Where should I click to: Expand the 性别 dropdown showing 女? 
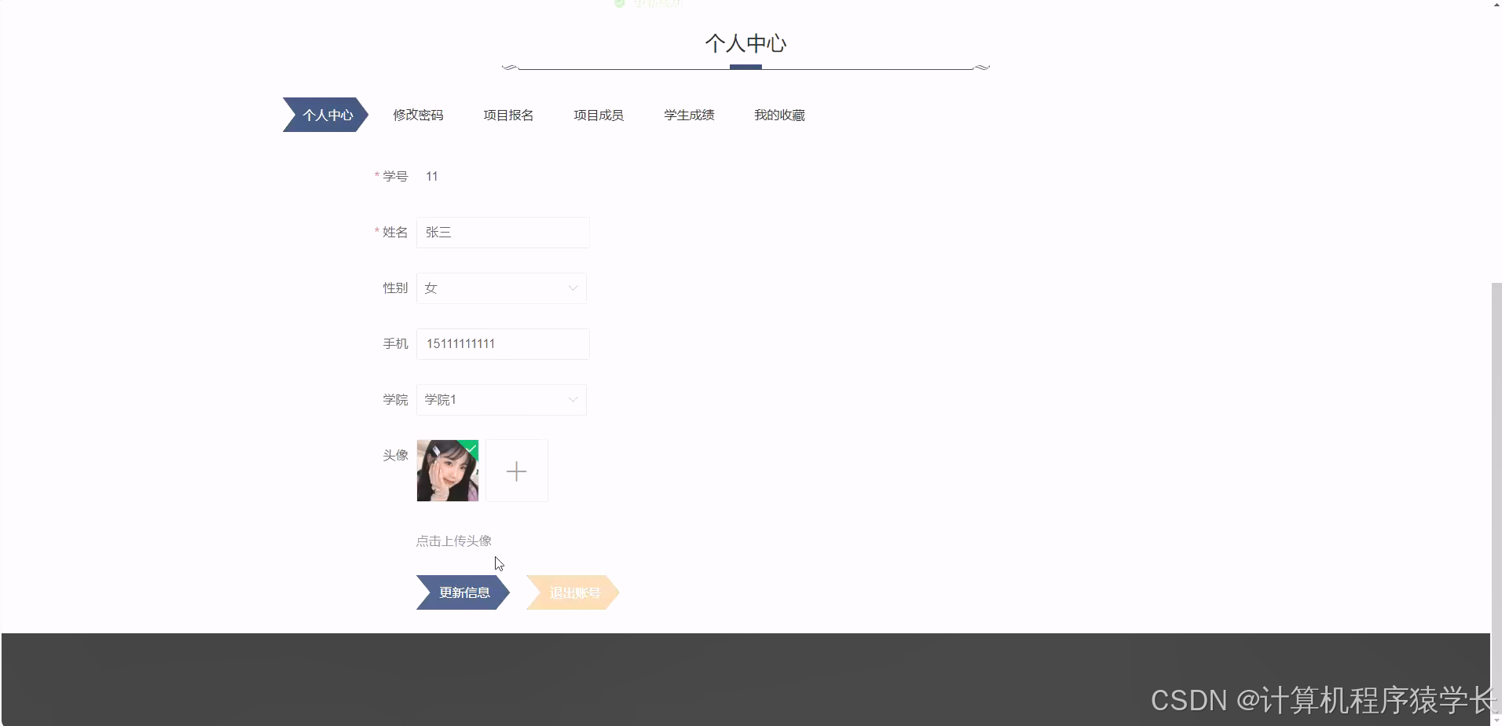coord(501,288)
